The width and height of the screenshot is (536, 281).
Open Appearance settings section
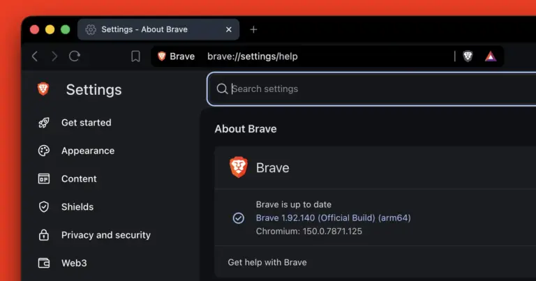click(88, 151)
